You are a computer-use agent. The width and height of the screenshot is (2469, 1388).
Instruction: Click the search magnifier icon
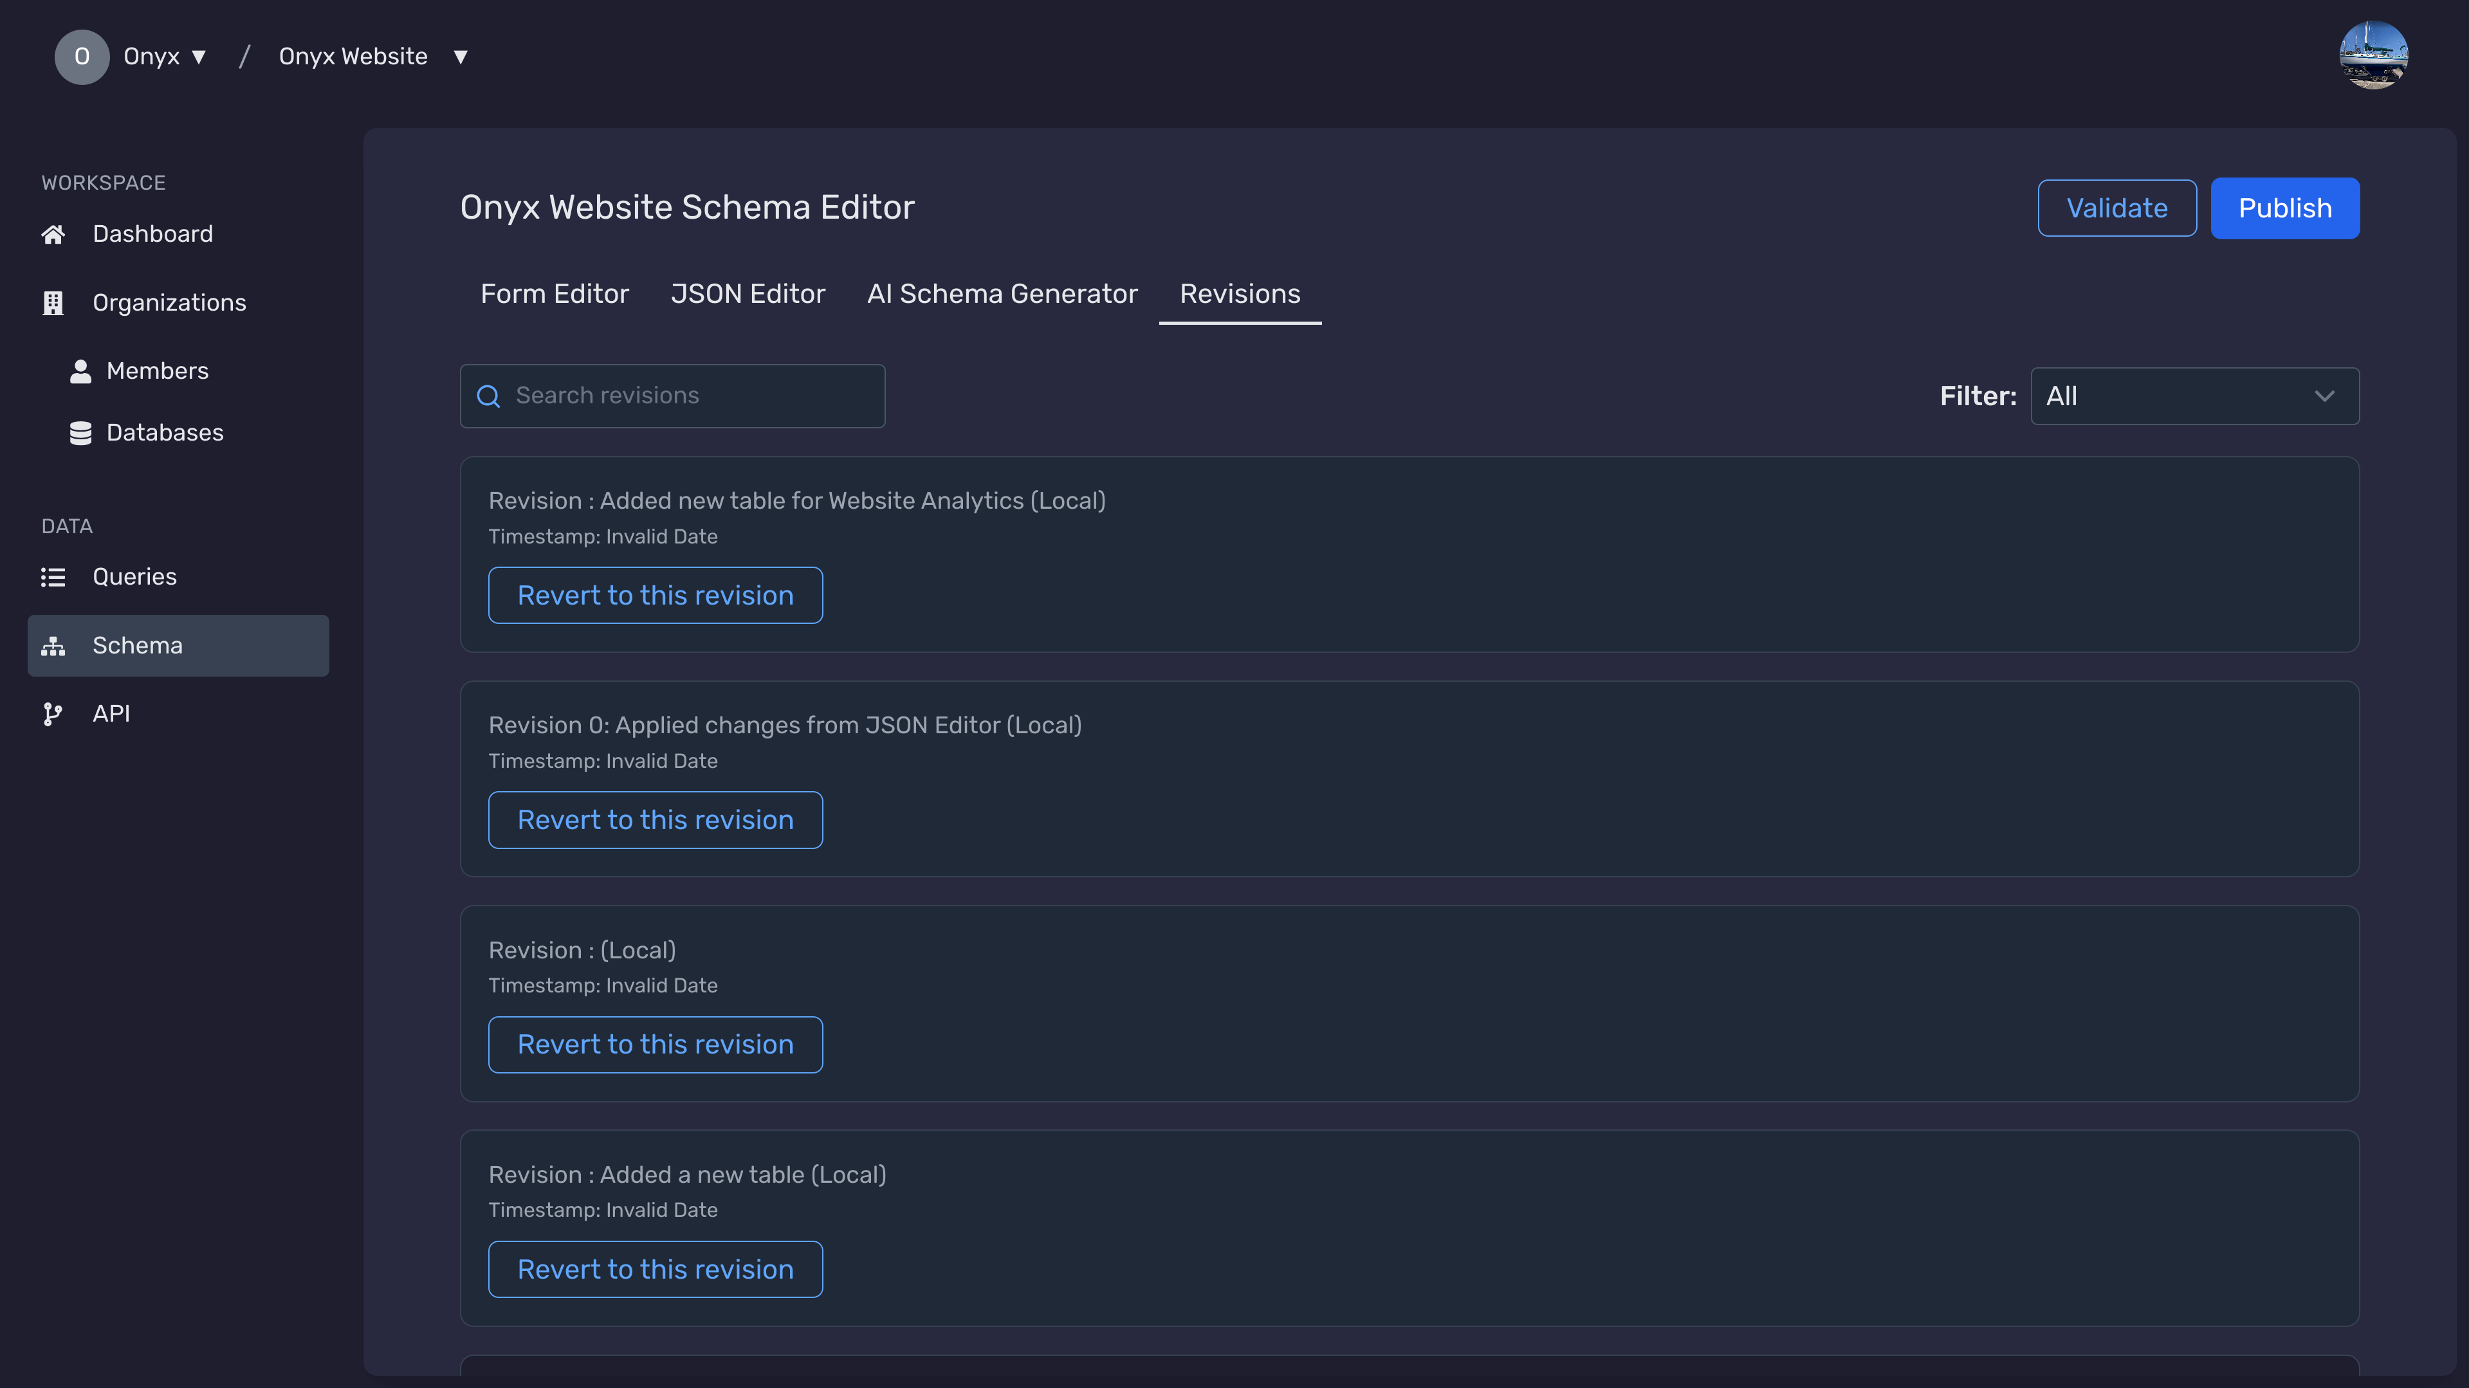click(489, 396)
